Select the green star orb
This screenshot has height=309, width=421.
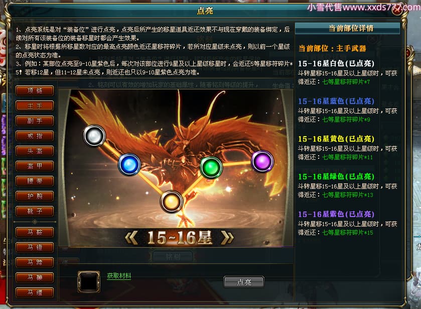pyautogui.click(x=211, y=167)
